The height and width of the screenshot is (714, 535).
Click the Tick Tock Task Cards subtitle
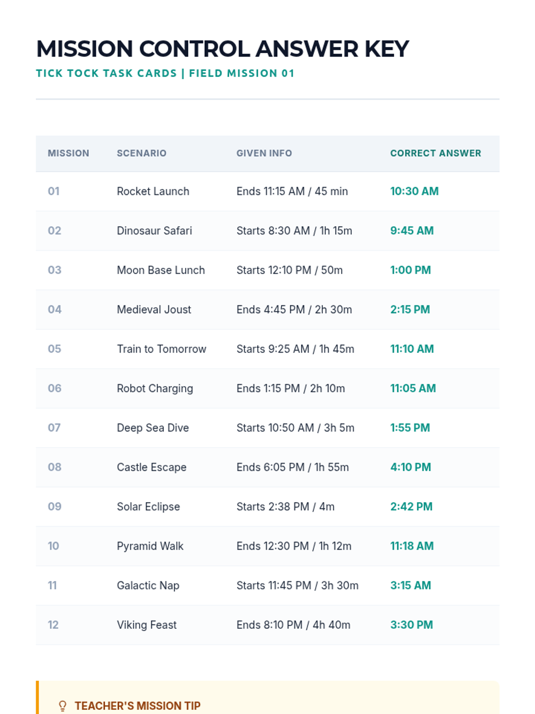click(165, 73)
